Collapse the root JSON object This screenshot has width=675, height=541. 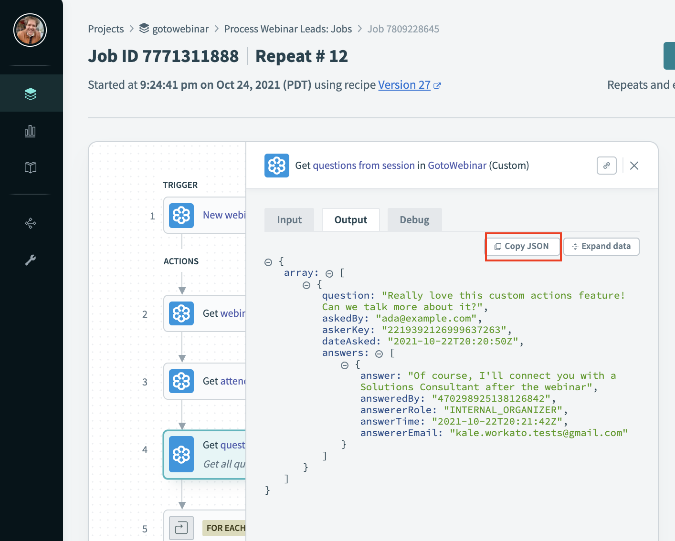click(x=268, y=262)
